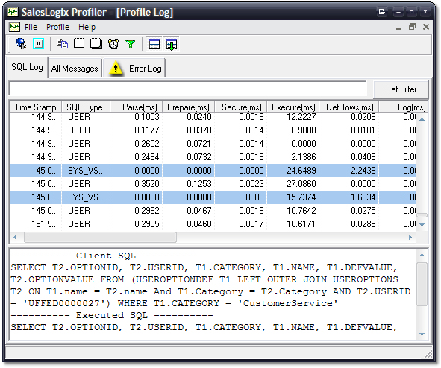Viewport: 441px width, 368px height.
Task: Sort by the GetRows(ms) column header
Action: (x=349, y=107)
